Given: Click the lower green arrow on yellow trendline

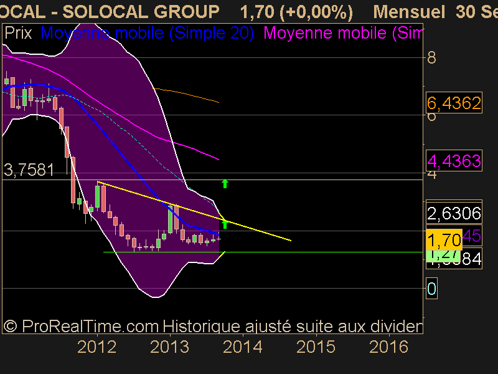Looking at the screenshot, I should pyautogui.click(x=225, y=224).
